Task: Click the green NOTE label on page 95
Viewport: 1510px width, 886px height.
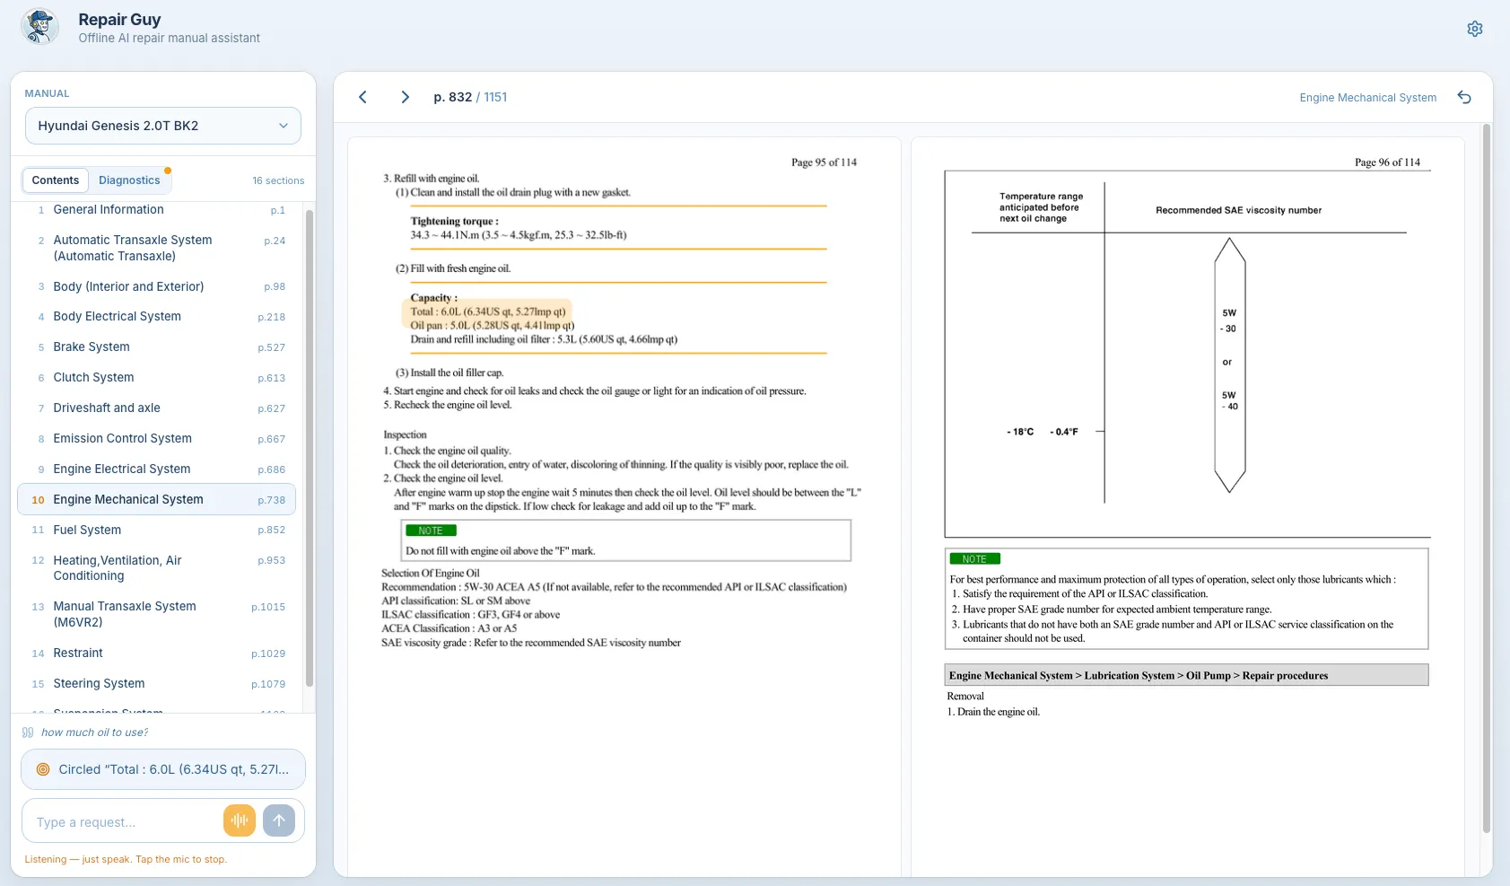Action: click(x=431, y=531)
